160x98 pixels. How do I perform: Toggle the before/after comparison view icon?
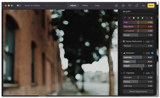click(19, 6)
